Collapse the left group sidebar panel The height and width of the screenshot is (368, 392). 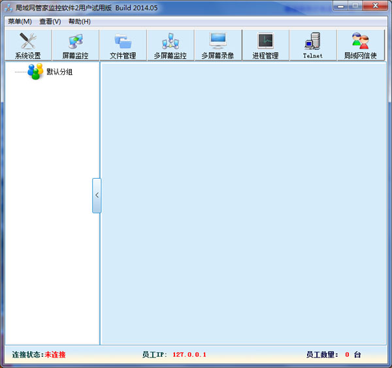tap(97, 195)
